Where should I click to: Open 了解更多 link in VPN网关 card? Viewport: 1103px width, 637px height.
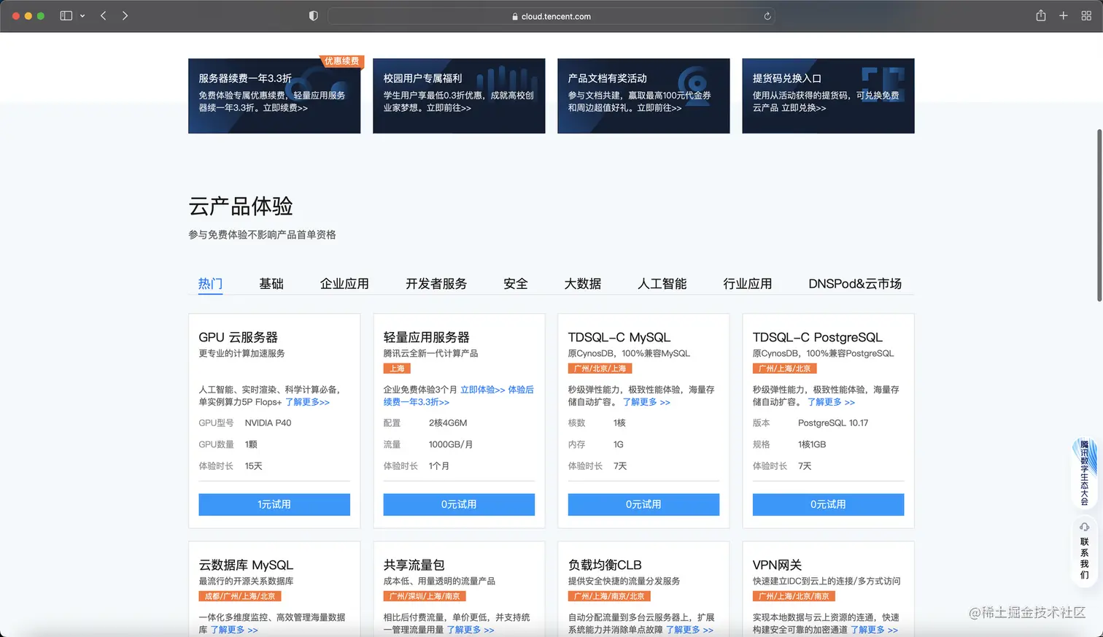(x=874, y=630)
